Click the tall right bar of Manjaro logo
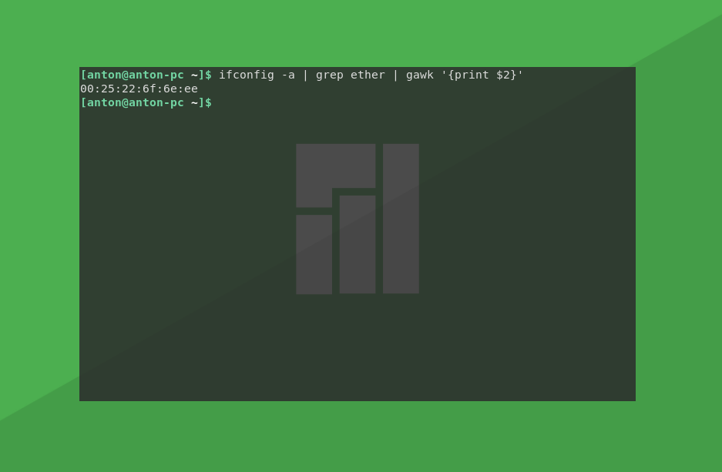This screenshot has width=722, height=472. pyautogui.click(x=401, y=219)
